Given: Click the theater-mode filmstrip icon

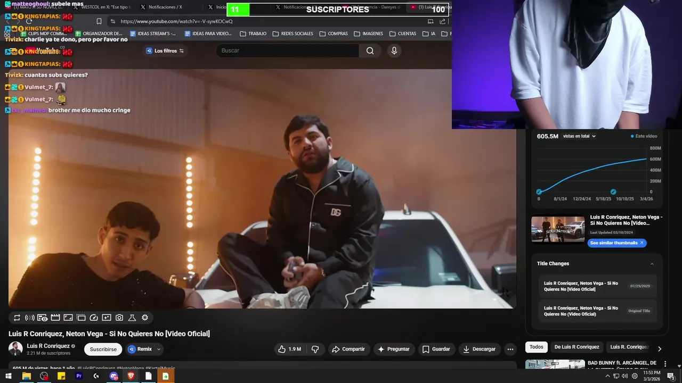Looking at the screenshot, I should pos(81,318).
